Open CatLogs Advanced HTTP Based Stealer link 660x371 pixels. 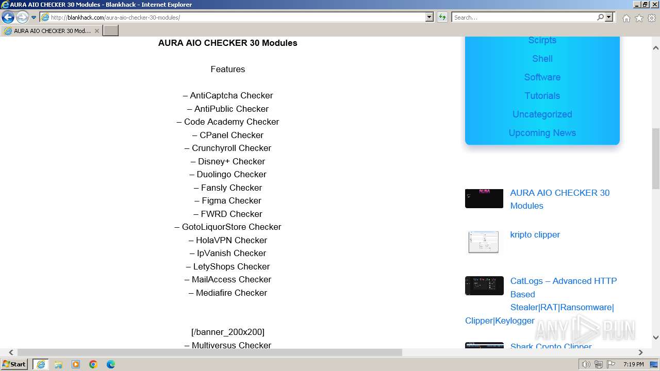(541, 300)
